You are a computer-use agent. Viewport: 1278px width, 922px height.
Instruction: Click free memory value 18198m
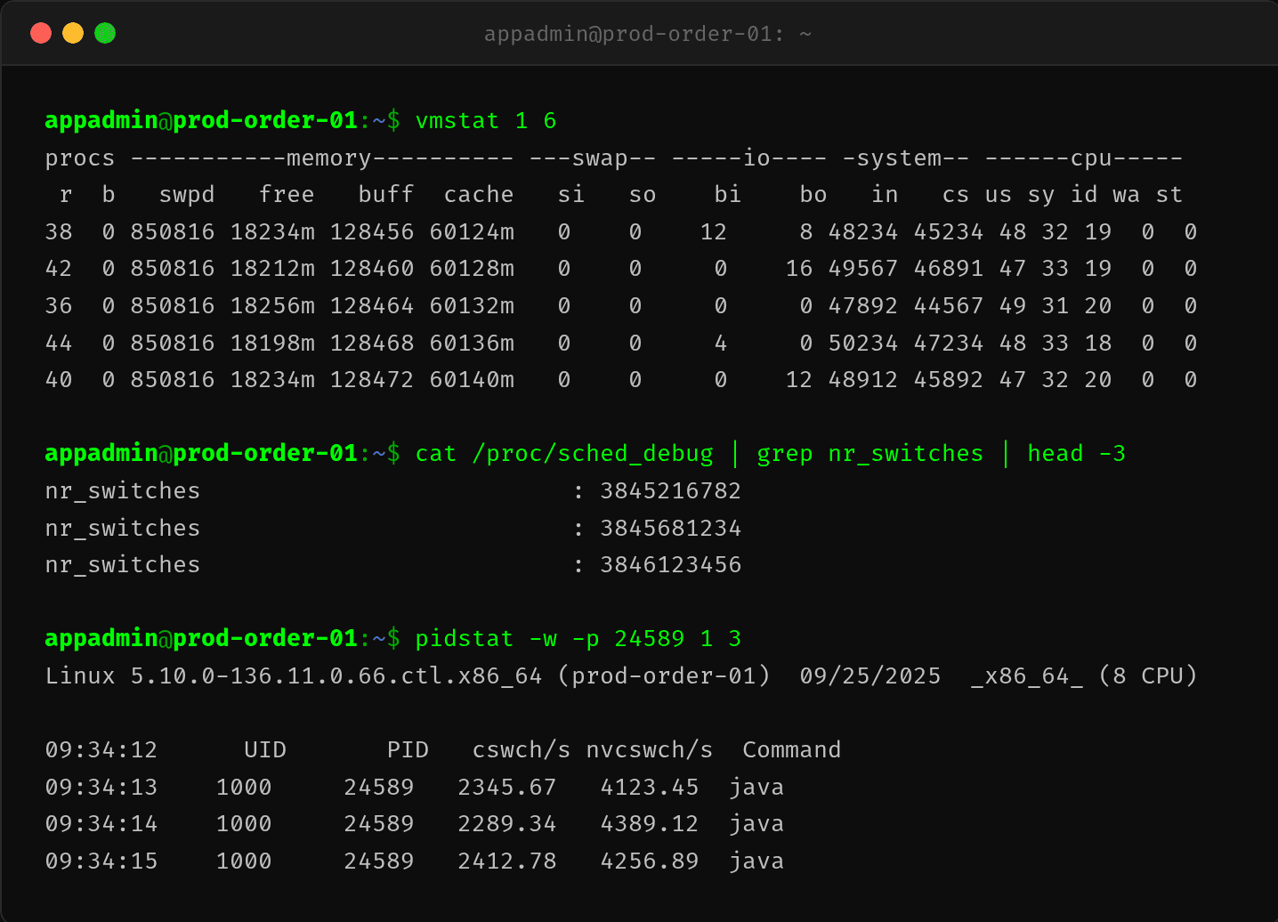coord(272,343)
